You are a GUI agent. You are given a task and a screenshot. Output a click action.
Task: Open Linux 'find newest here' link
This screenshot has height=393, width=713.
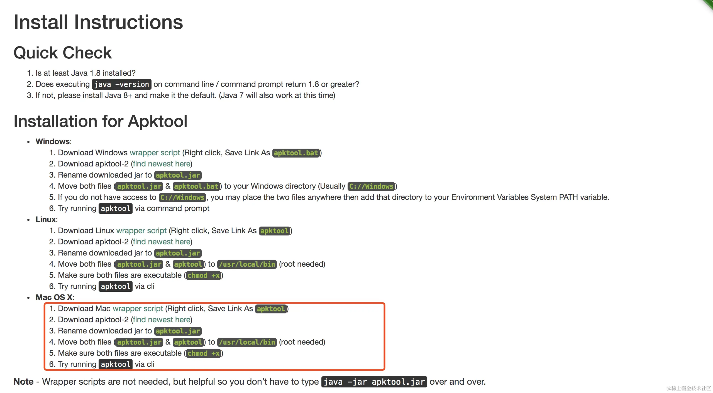coord(162,242)
